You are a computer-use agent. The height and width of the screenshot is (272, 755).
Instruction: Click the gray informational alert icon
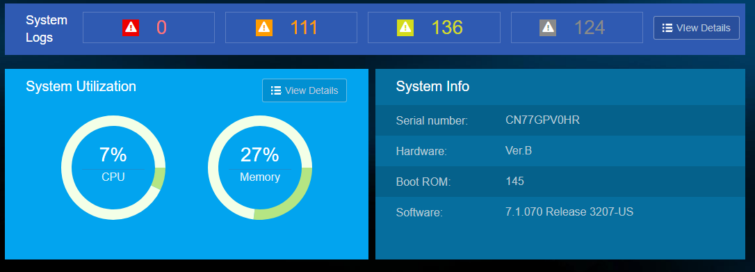click(548, 28)
